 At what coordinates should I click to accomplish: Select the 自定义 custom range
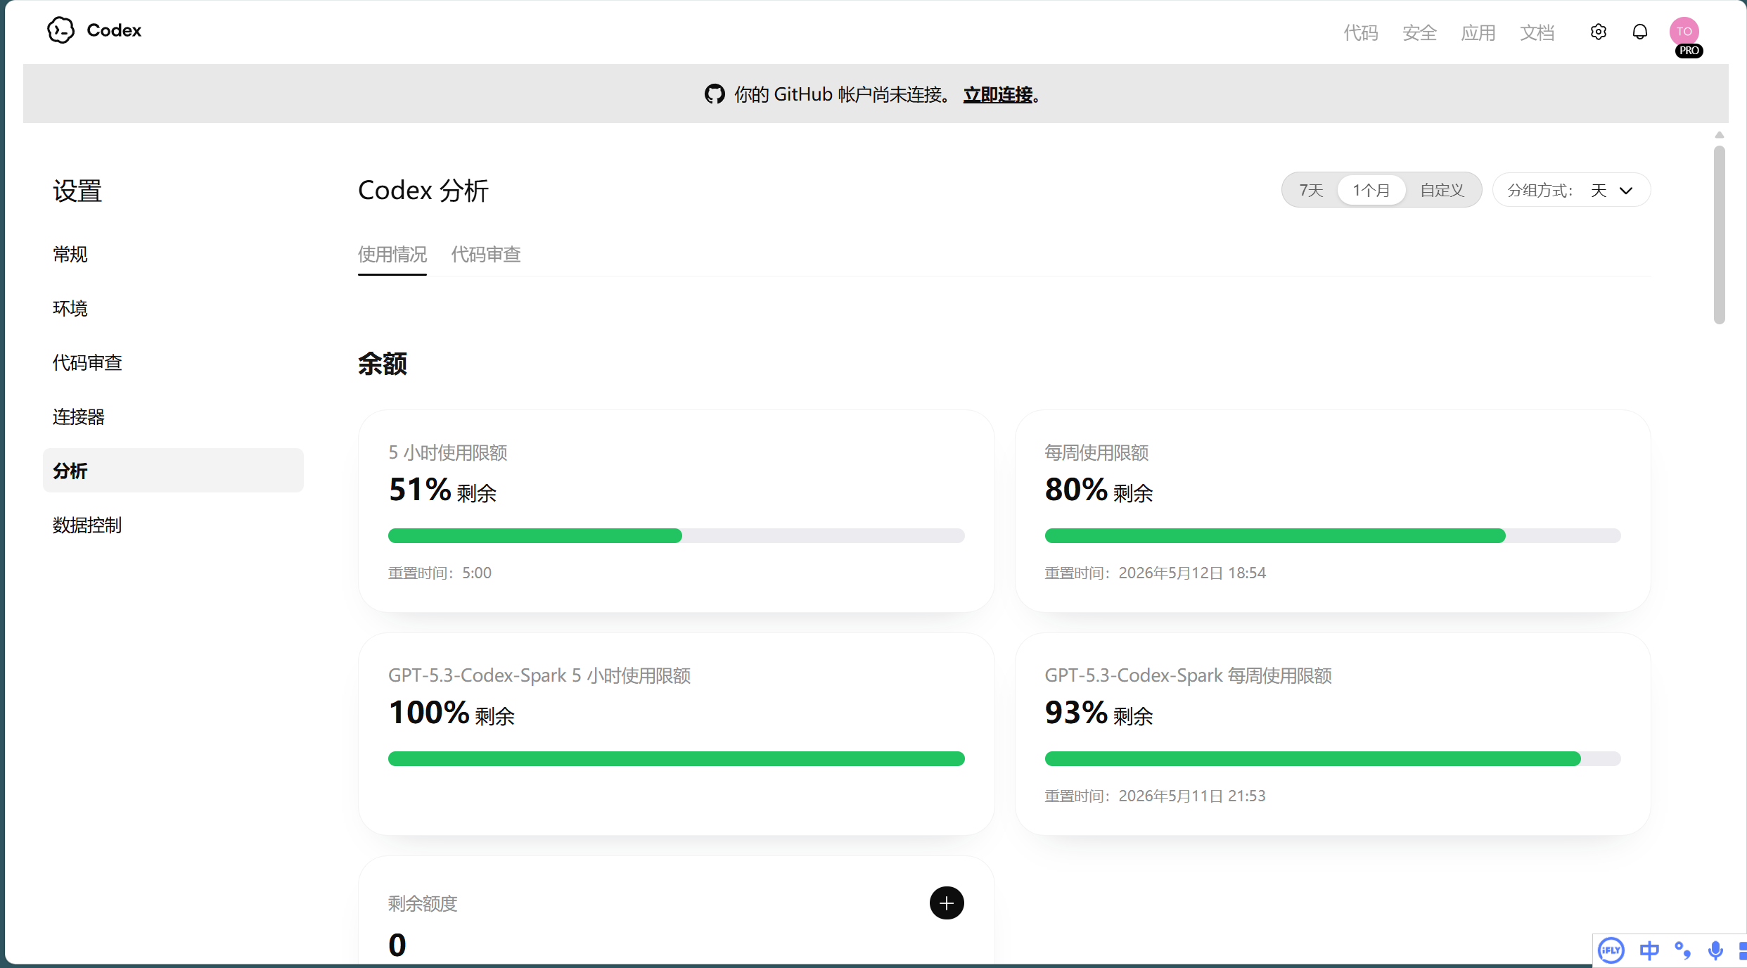coord(1442,190)
